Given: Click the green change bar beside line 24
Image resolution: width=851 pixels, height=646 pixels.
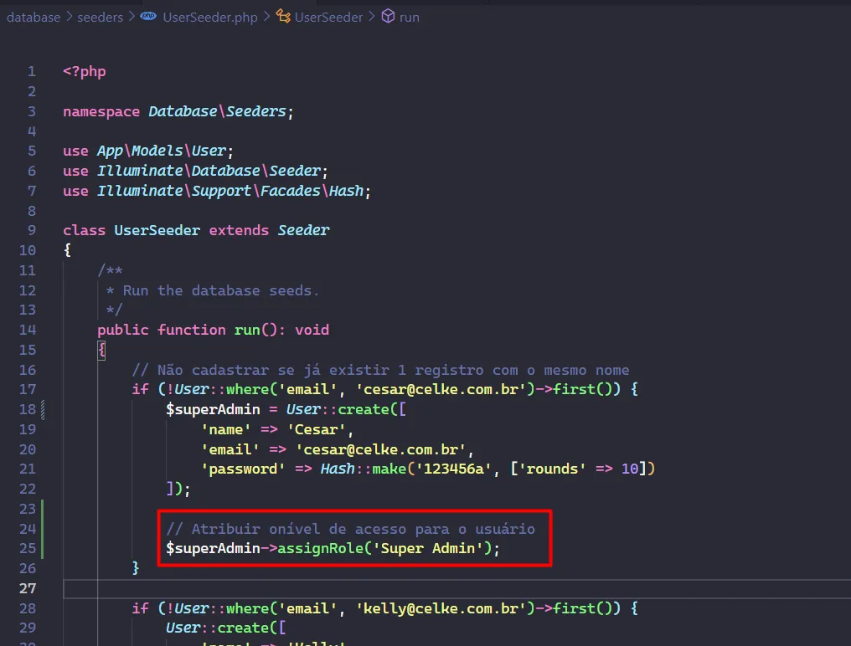Looking at the screenshot, I should [x=41, y=529].
